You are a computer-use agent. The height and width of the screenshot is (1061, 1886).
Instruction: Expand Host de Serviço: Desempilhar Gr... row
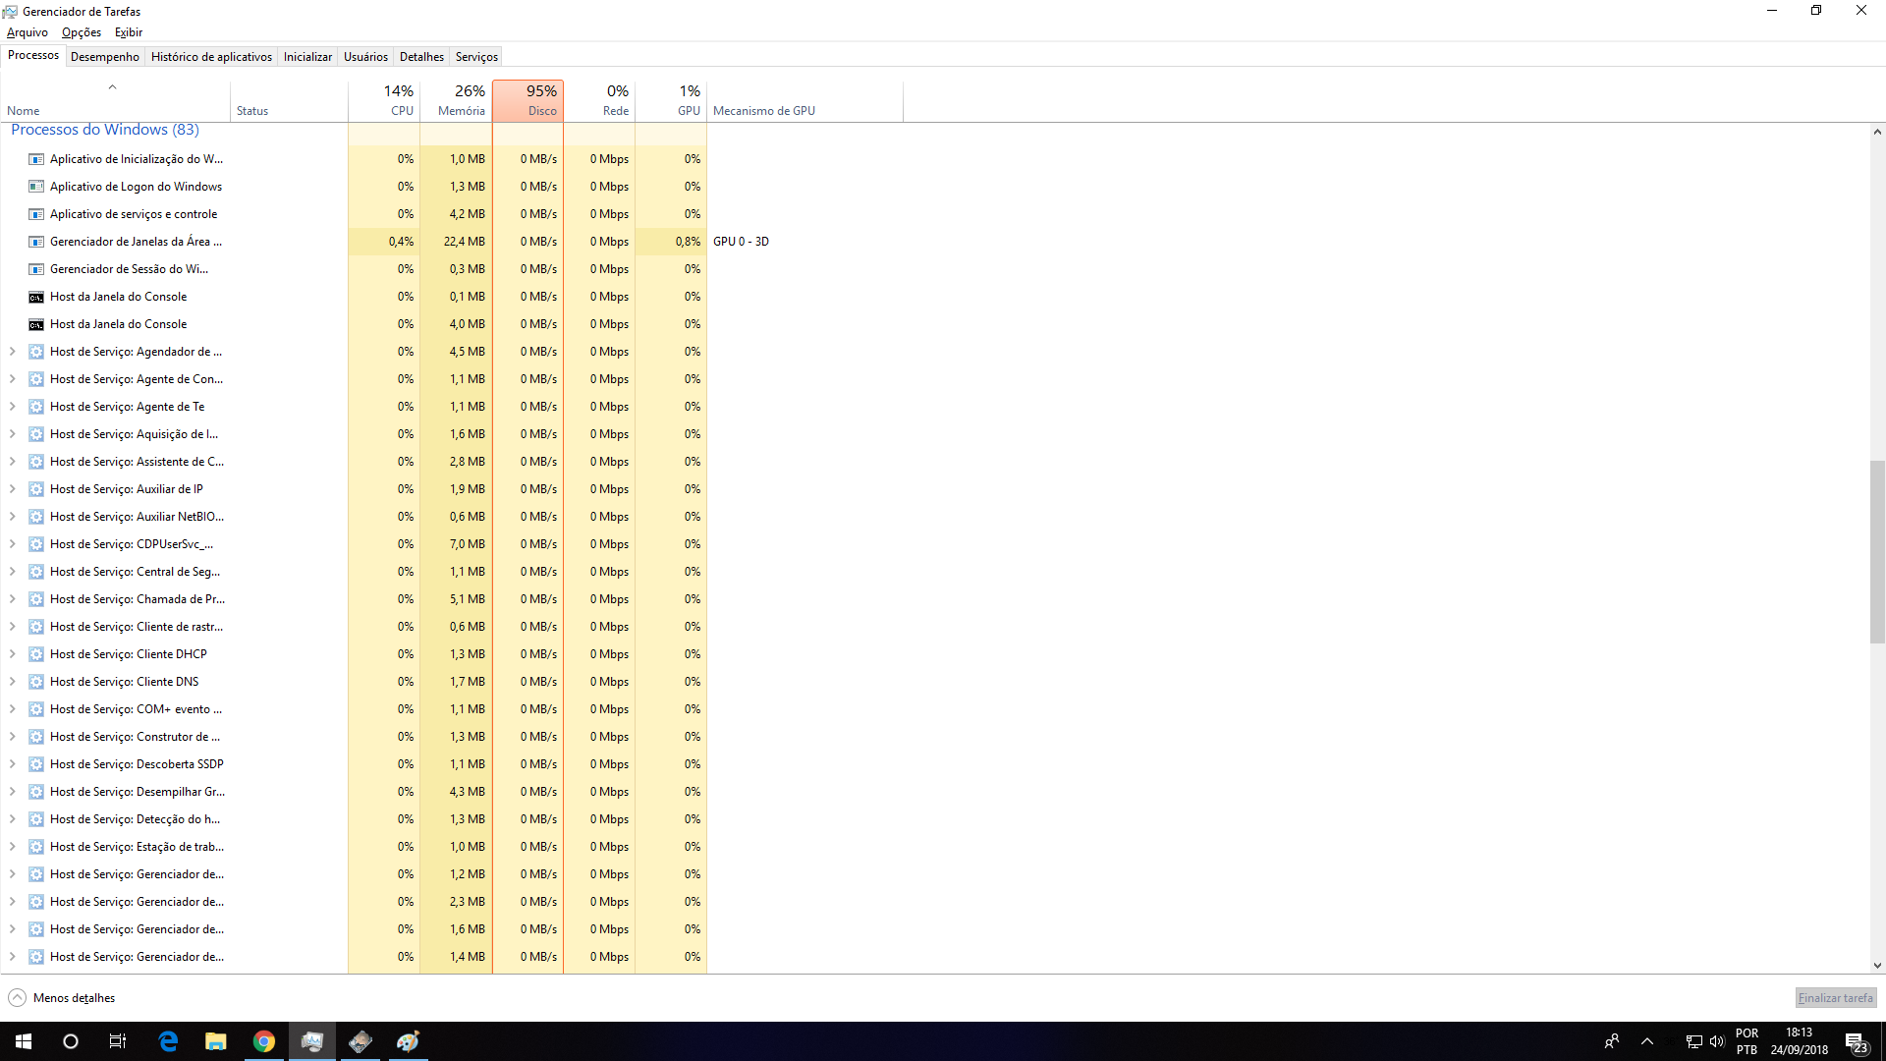pyautogui.click(x=12, y=792)
